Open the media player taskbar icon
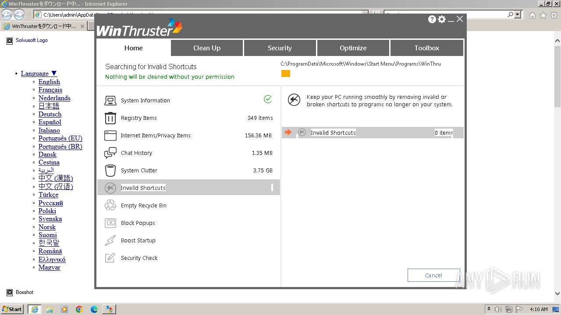 pyautogui.click(x=64, y=309)
